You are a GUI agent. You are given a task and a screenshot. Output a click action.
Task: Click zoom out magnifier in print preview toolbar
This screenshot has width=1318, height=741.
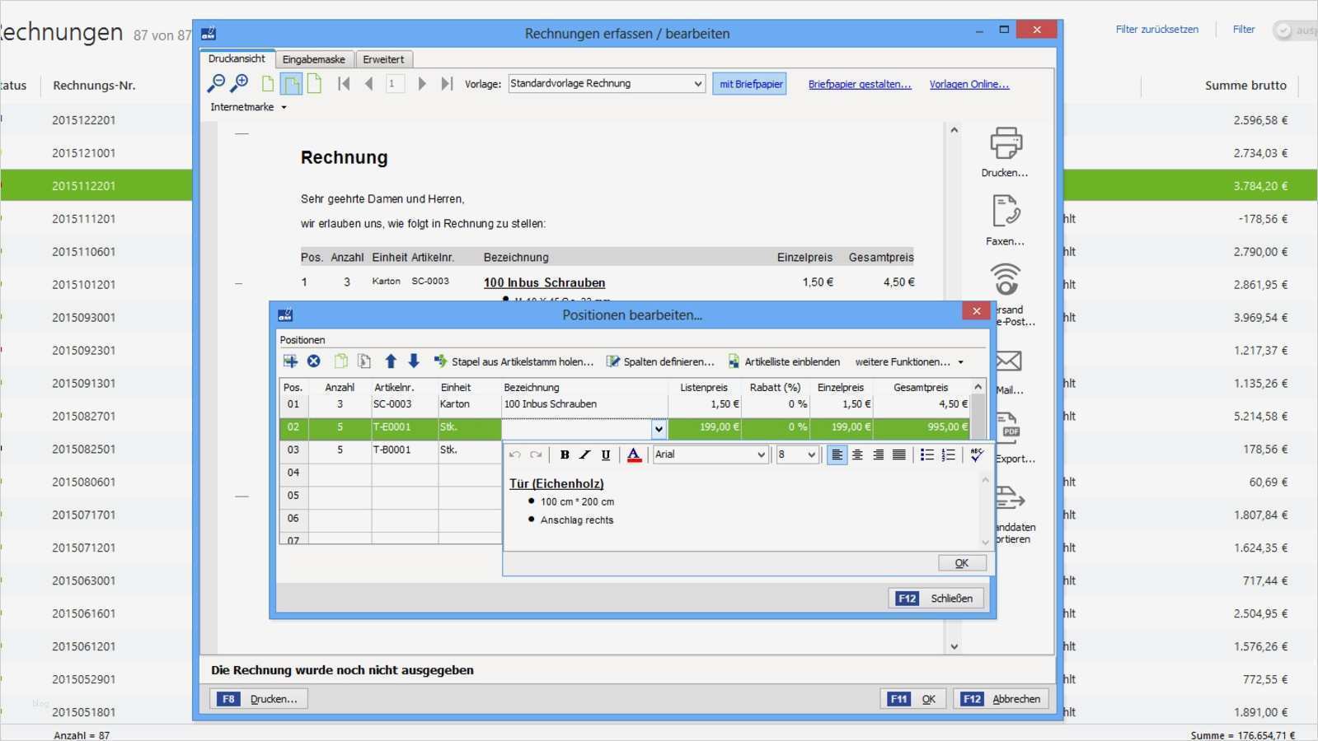click(216, 83)
